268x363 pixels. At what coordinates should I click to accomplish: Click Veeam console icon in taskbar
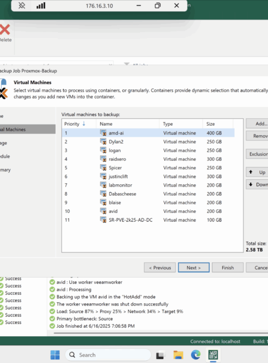click(213, 355)
